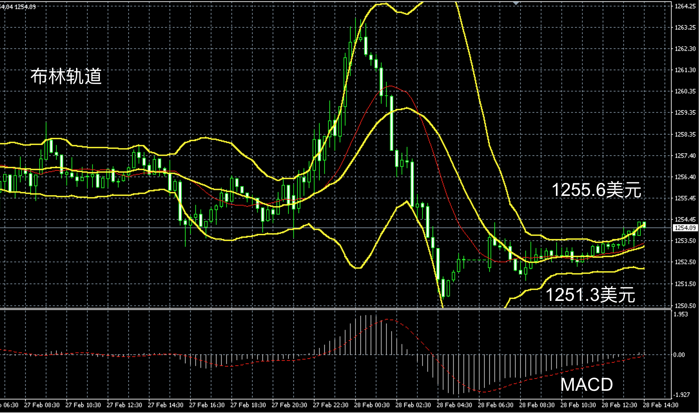The image size is (700, 413).
Task: Click the 1254.09 current price tag
Action: 685,228
